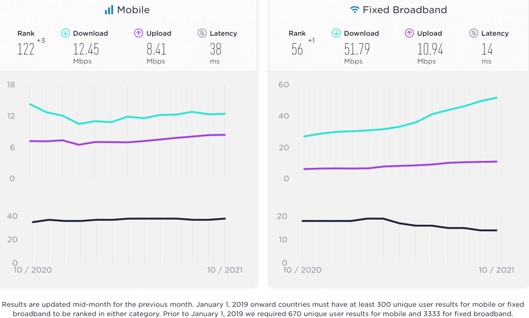Click Mobile Latency icon
Screen dimensions: 529x318
pyautogui.click(x=202, y=33)
